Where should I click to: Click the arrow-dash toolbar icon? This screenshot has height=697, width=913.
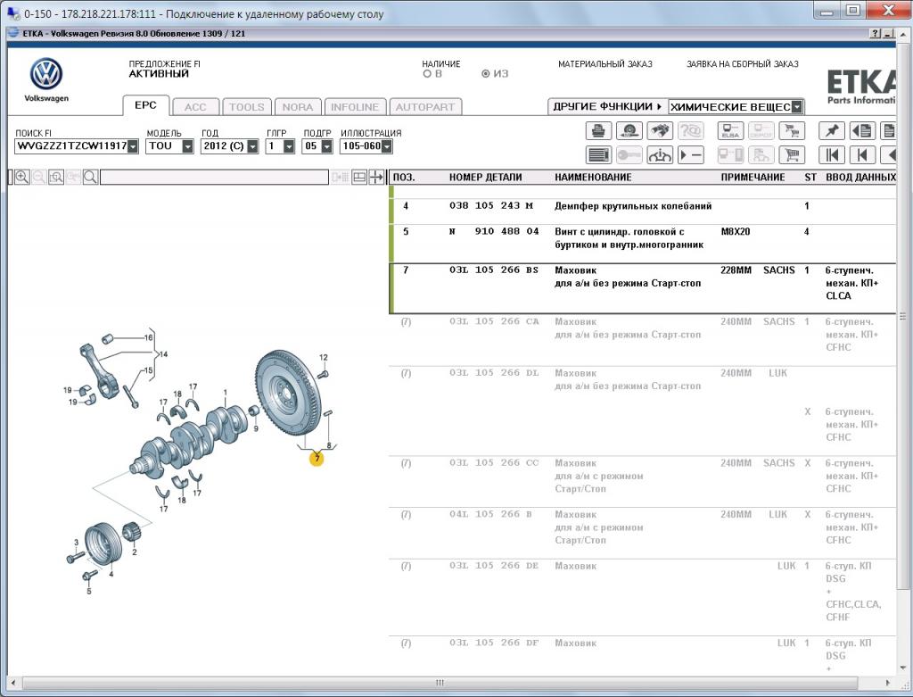coord(690,155)
